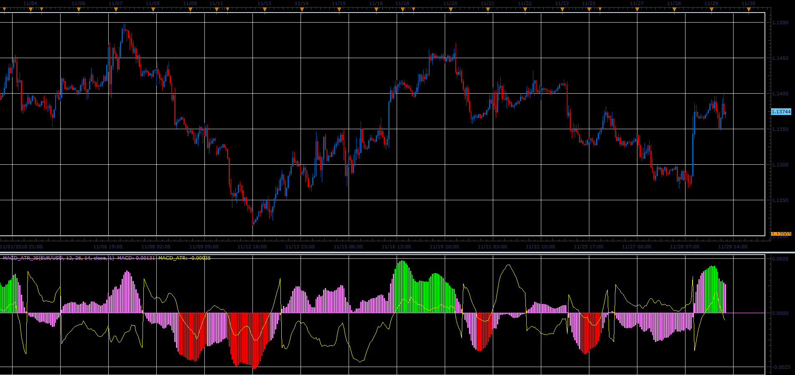Click the orange marker below 11/25
Image resolution: width=795 pixels, height=375 pixels.
(x=589, y=10)
